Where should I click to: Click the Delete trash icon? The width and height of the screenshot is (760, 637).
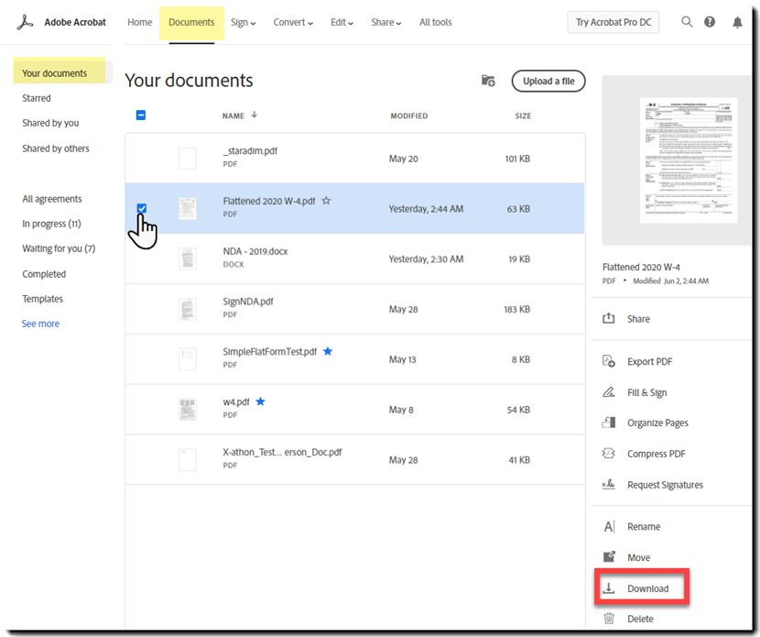tap(609, 619)
